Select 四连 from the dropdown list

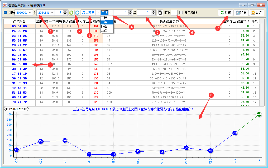(x=104, y=26)
